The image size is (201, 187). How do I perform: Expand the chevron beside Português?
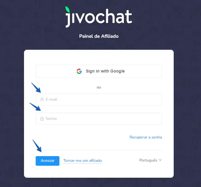(160, 160)
